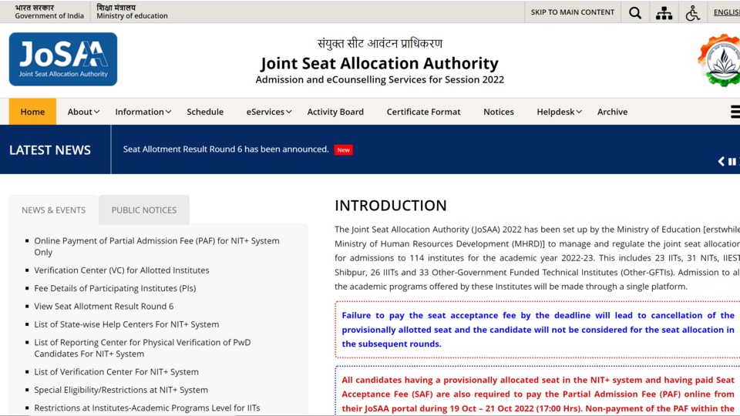740x416 pixels.
Task: Open Ministry of Education link
Action: [x=132, y=12]
